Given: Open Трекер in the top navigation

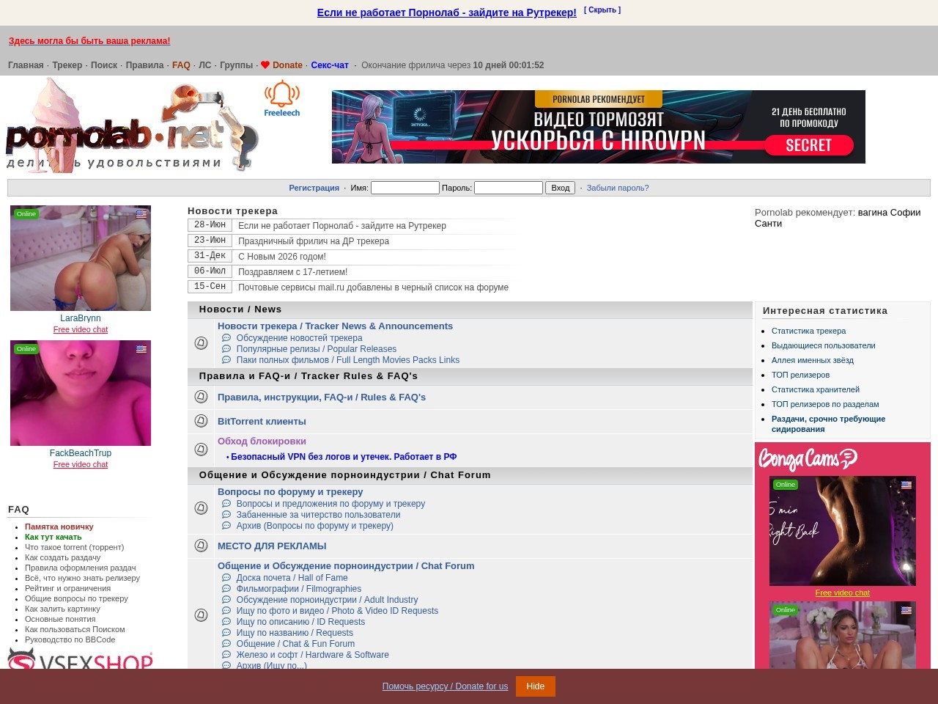Looking at the screenshot, I should pos(67,65).
